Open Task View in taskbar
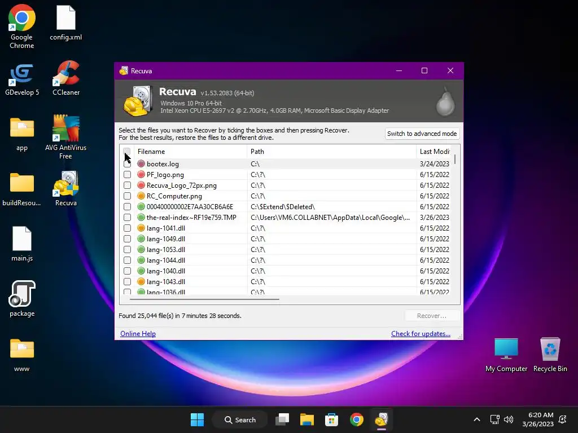Screen dimensions: 578x433 (282, 419)
